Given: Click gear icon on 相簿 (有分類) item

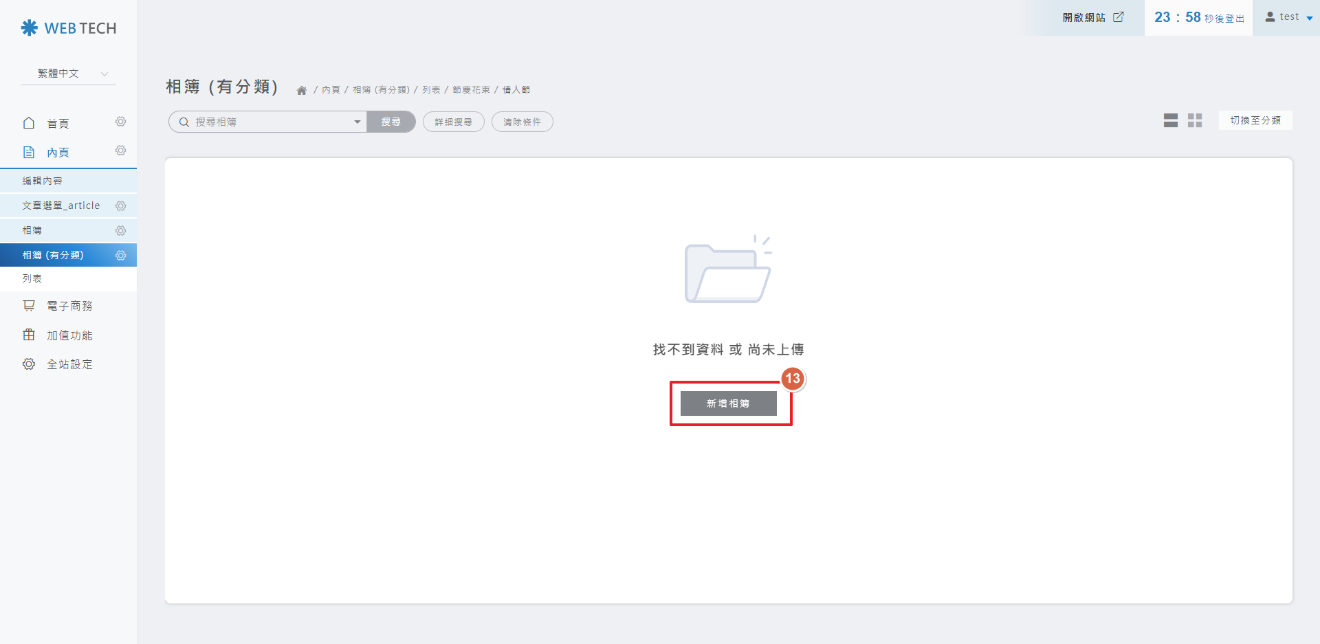Looking at the screenshot, I should [x=120, y=256].
